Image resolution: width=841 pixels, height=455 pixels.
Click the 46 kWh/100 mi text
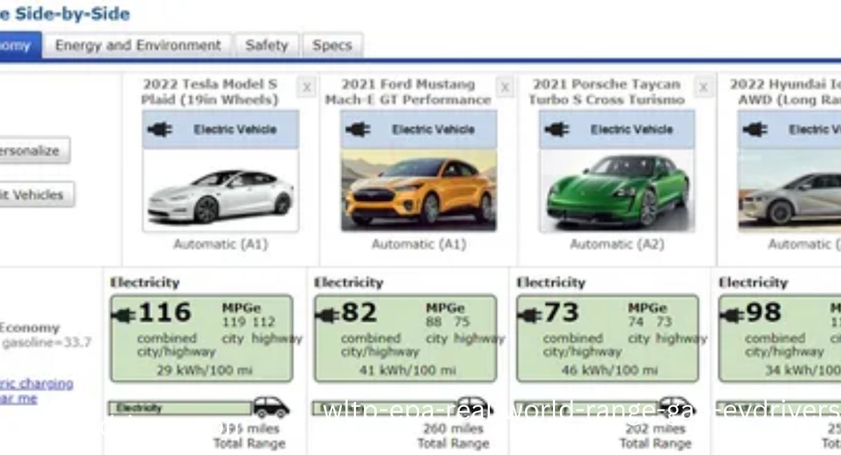[x=610, y=370]
